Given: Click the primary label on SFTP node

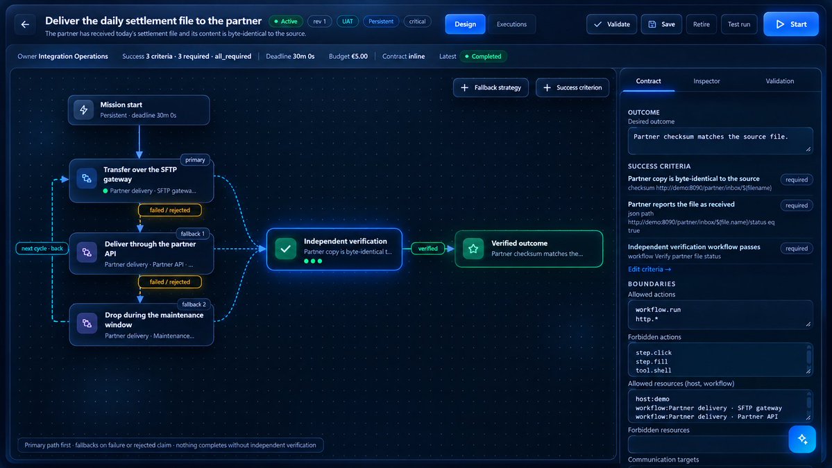Looking at the screenshot, I should point(195,160).
